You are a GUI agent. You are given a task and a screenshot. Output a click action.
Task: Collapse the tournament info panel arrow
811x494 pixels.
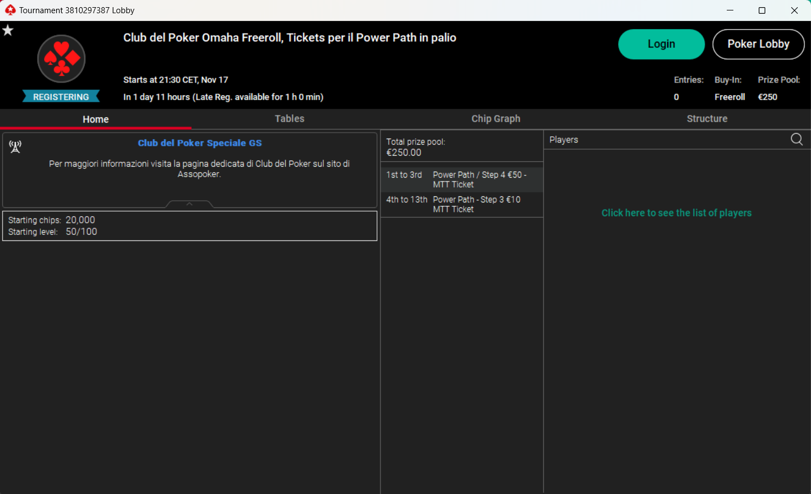pyautogui.click(x=189, y=204)
